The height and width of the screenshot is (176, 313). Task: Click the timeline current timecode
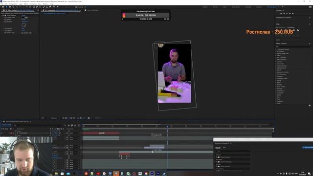click(6, 125)
